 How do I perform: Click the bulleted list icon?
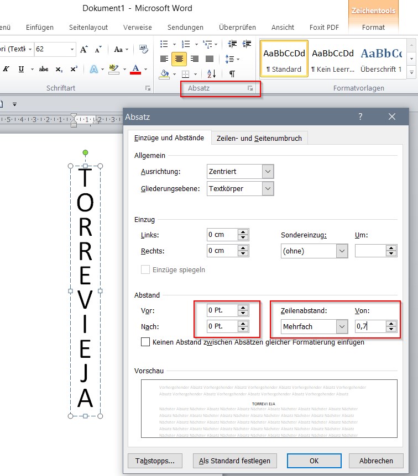point(164,44)
